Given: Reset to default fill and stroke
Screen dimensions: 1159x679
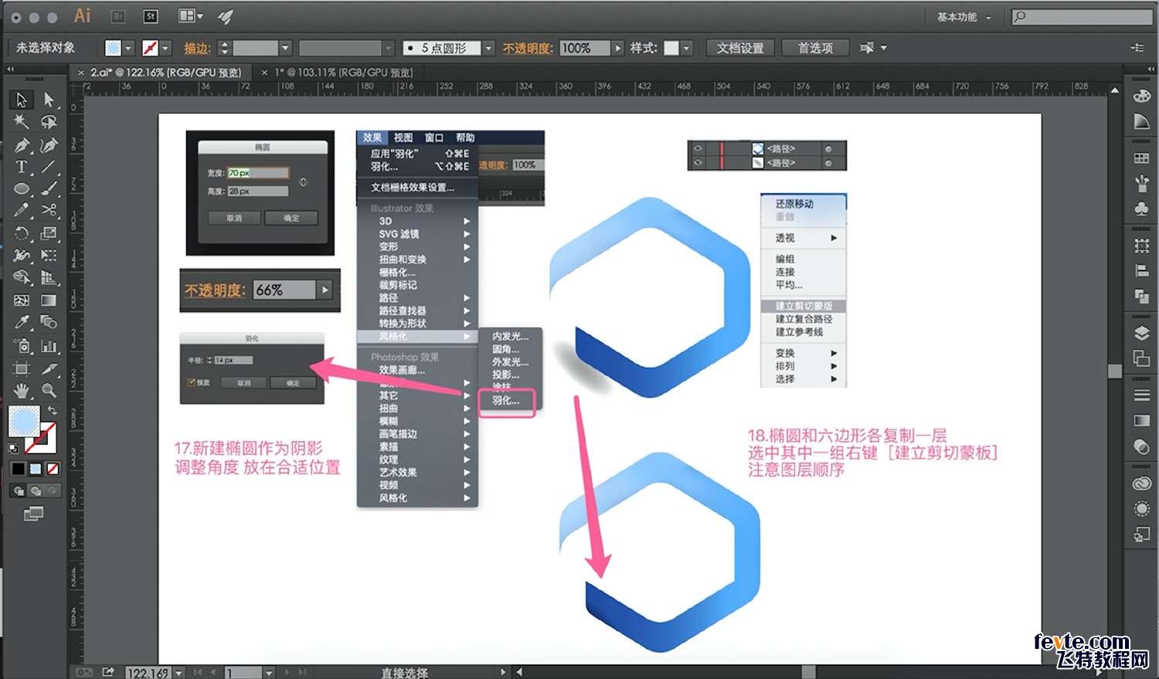Looking at the screenshot, I should pyautogui.click(x=13, y=447).
